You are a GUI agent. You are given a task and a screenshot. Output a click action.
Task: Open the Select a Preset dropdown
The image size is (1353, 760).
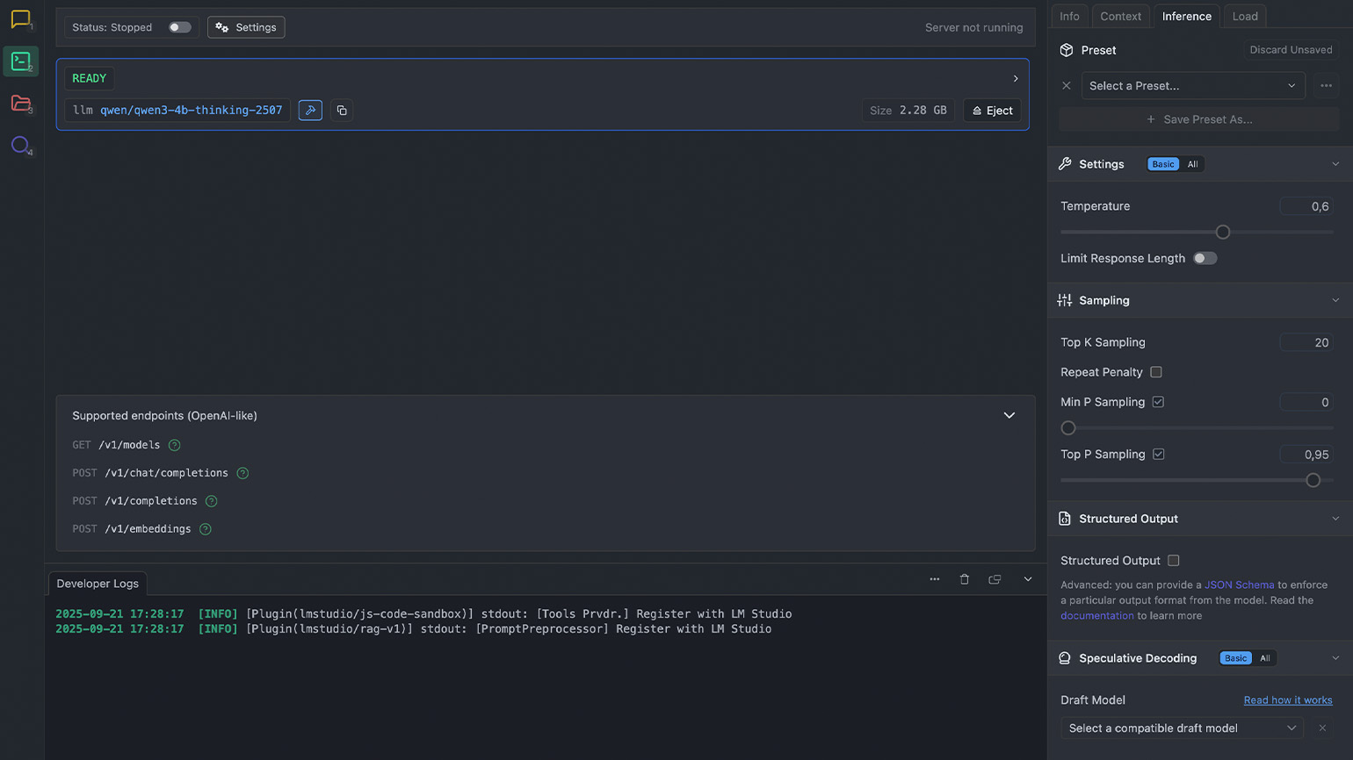1192,86
